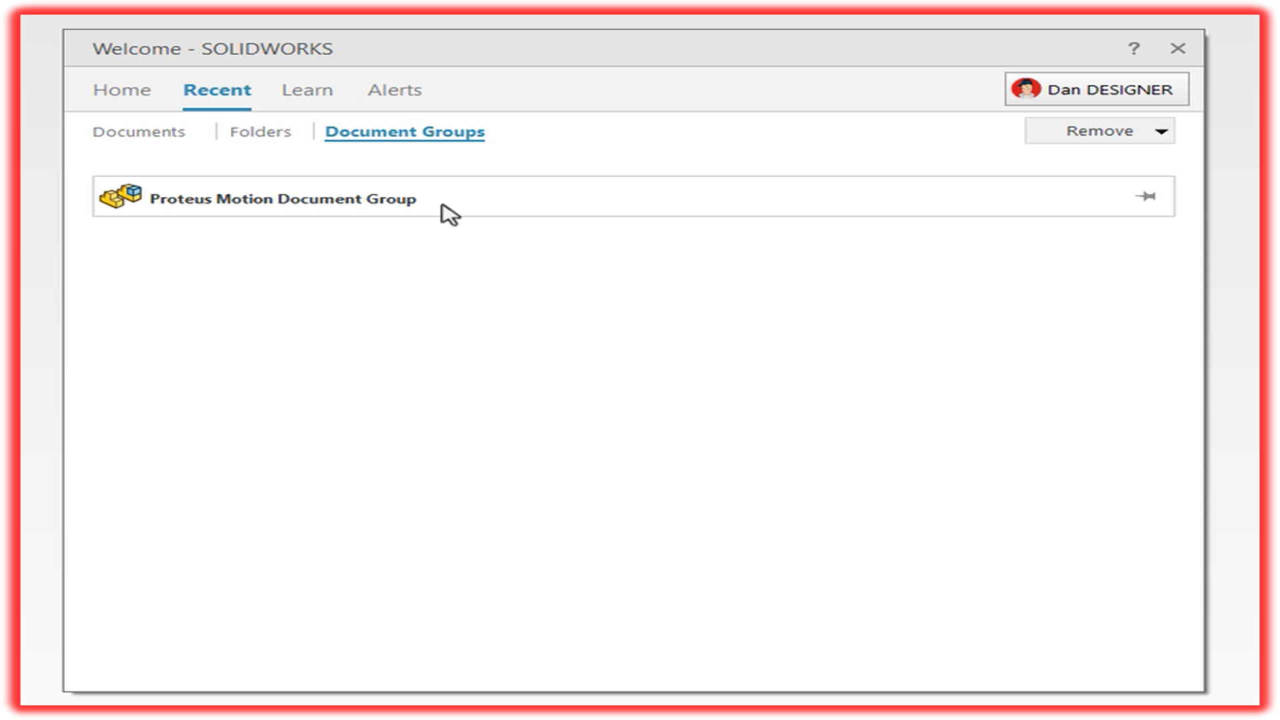Toggle pin on Proteus Motion Document Group
The image size is (1280, 720).
pyautogui.click(x=1145, y=195)
